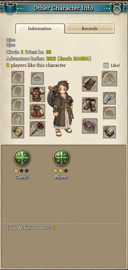Click the mace weapon slot
Image resolution: width=128 pixels, height=270 pixels.
point(37,129)
